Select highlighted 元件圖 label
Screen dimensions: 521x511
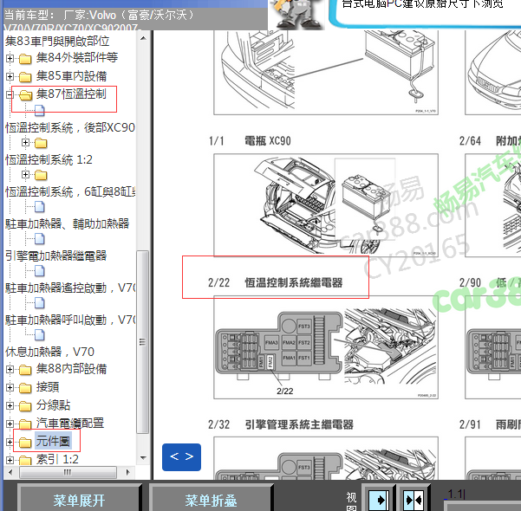pyautogui.click(x=53, y=441)
